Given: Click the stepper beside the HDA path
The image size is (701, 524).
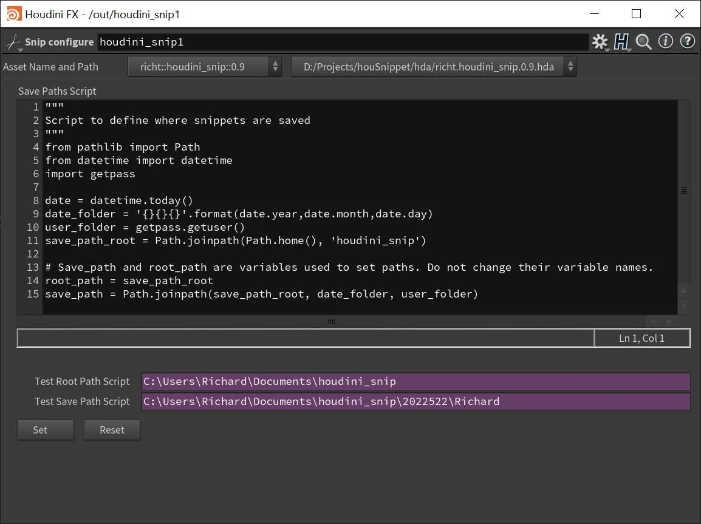Looking at the screenshot, I should pyautogui.click(x=570, y=67).
